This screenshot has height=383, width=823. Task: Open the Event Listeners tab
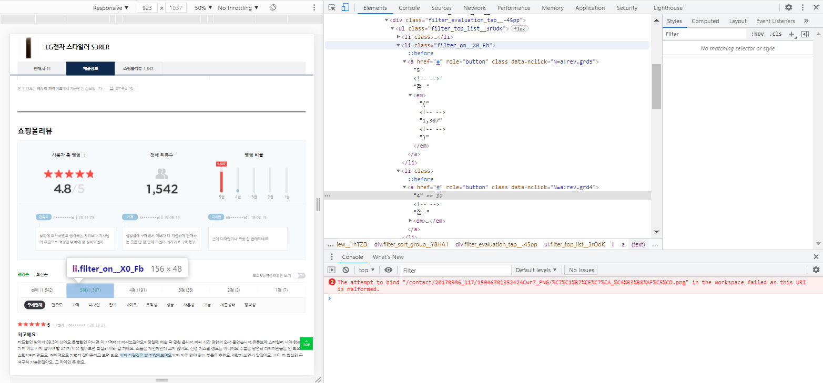coord(775,21)
